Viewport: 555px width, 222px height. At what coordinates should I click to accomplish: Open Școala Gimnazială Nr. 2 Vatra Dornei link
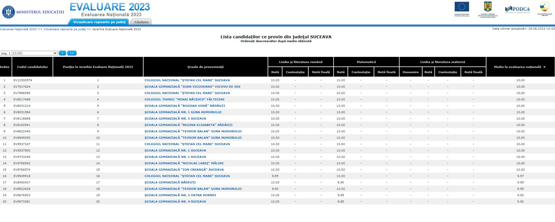click(x=180, y=195)
